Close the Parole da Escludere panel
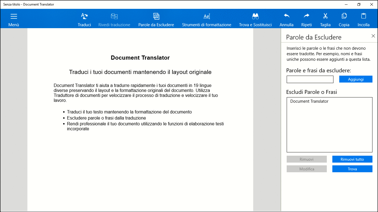 coord(373,36)
